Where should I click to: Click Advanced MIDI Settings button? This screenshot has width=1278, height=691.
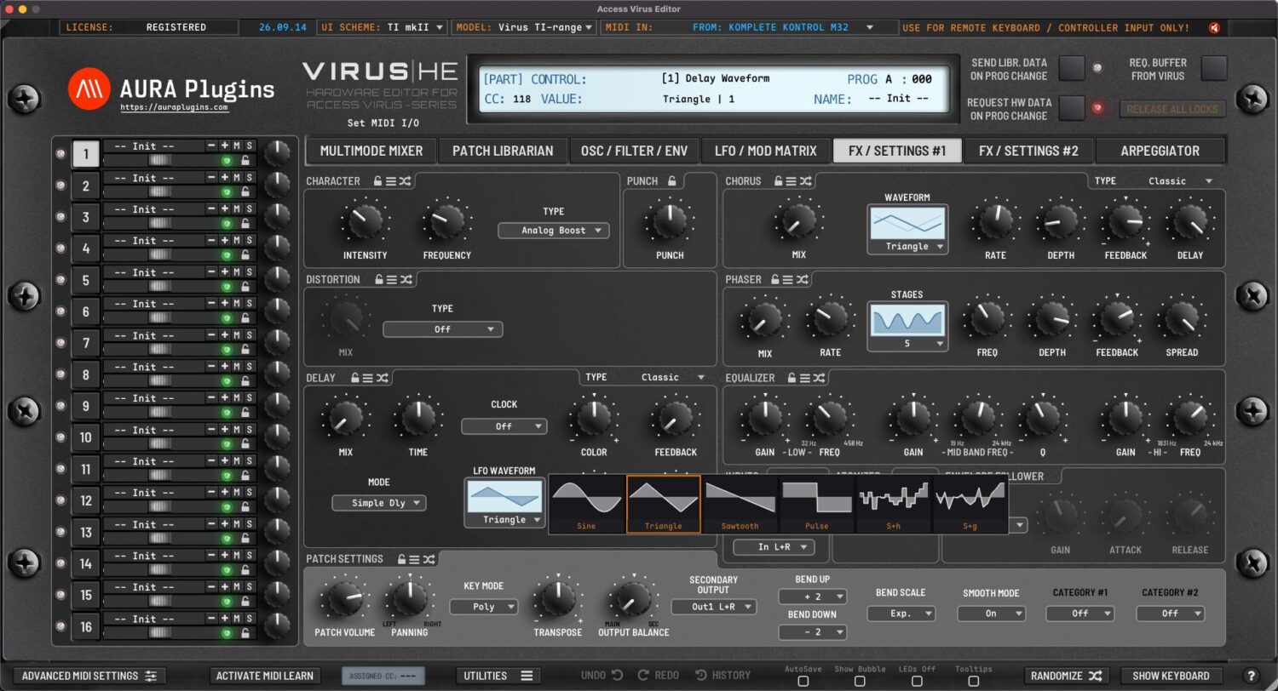pyautogui.click(x=89, y=676)
